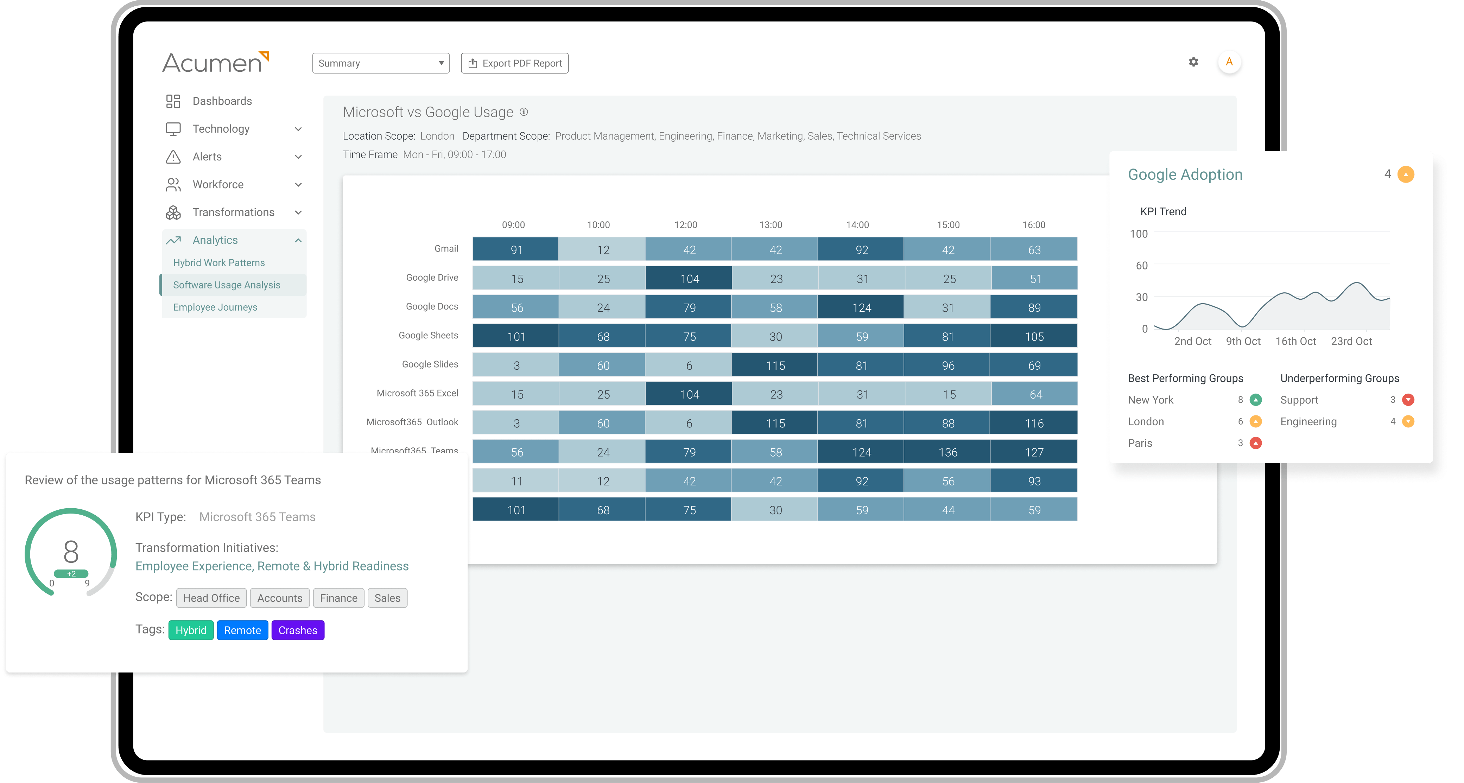
Task: Expand the Workforce menu chevron
Action: [x=298, y=185]
